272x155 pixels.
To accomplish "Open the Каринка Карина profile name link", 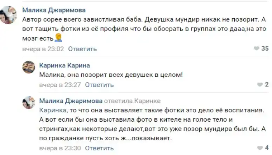I will click(65, 65).
